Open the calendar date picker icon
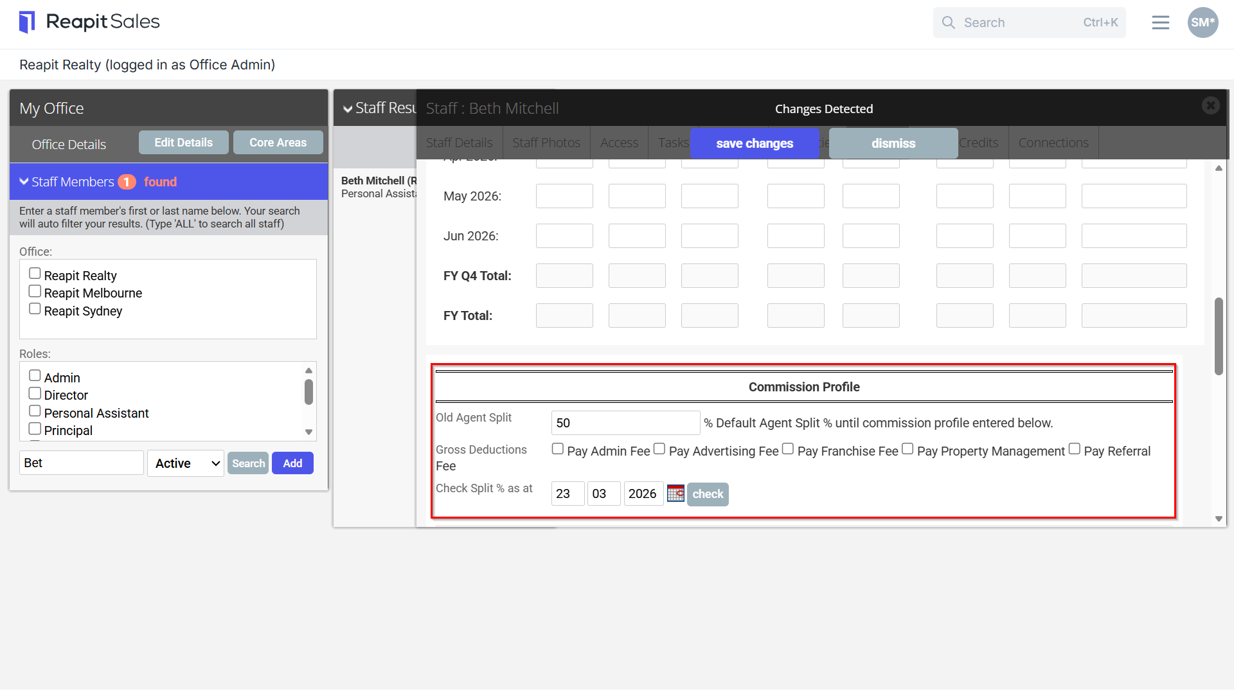1234x694 pixels. 675,494
